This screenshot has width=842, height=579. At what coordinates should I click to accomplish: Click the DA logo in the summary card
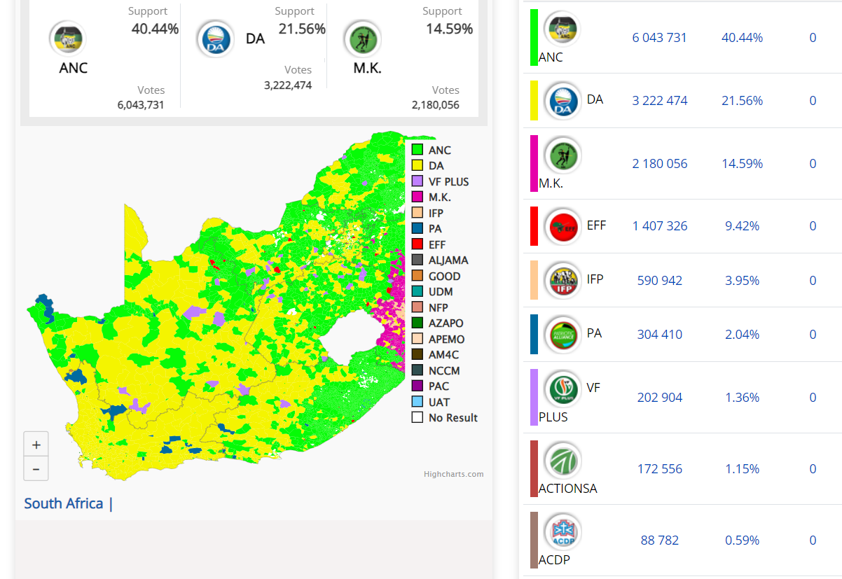coord(214,39)
